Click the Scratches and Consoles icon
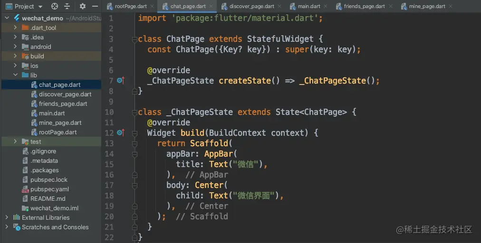Screen dimensions: 481x243 coord(17,227)
